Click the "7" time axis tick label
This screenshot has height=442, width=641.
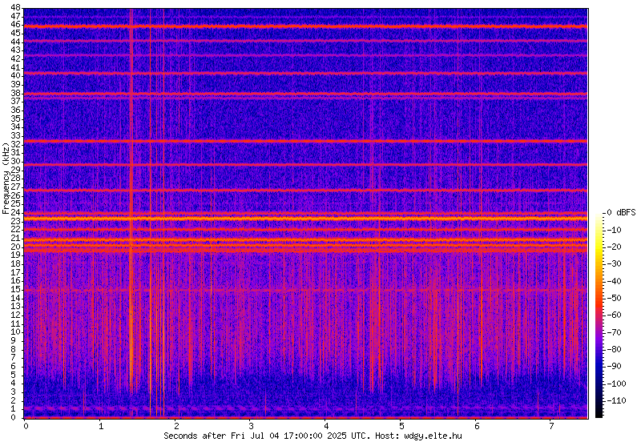coord(551,427)
